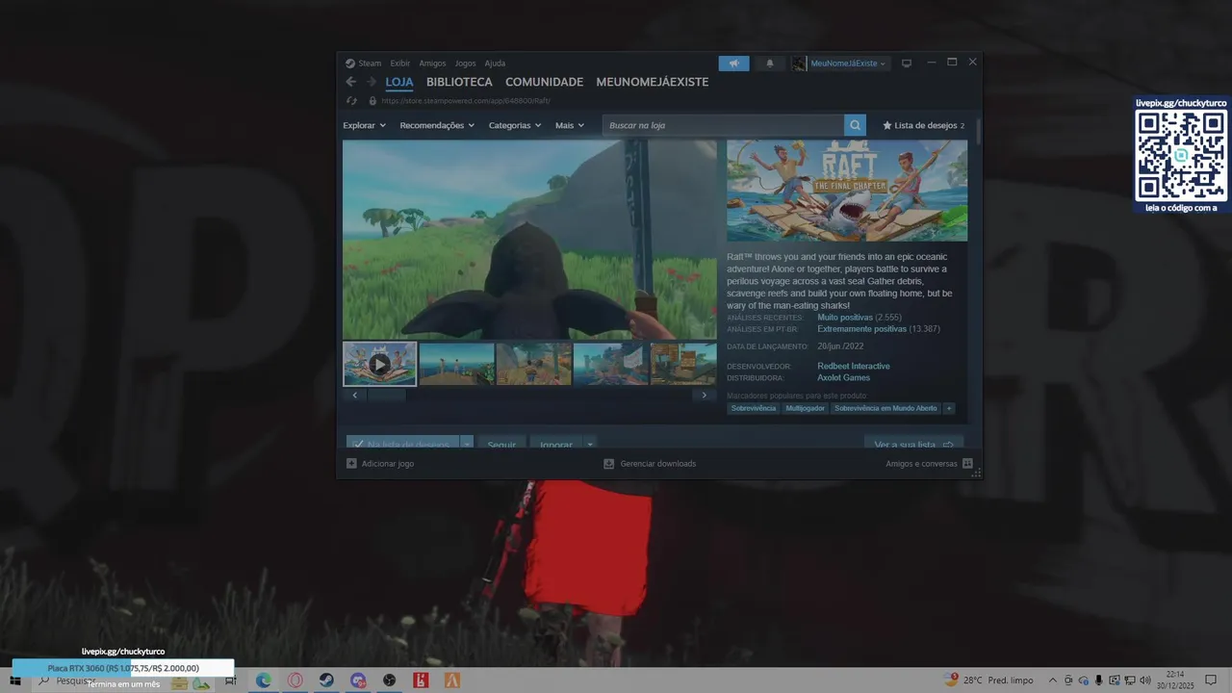The image size is (1232, 693).
Task: Click the magnifier search button in store
Action: (855, 125)
